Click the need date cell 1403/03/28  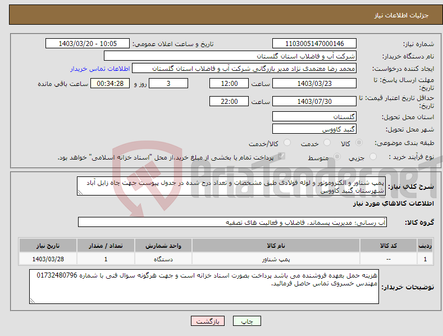[48, 259]
